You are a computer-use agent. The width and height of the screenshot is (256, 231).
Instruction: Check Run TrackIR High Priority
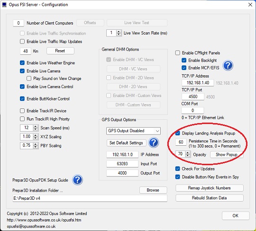[22, 119]
